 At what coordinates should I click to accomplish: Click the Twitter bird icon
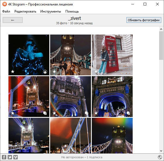point(10,157)
